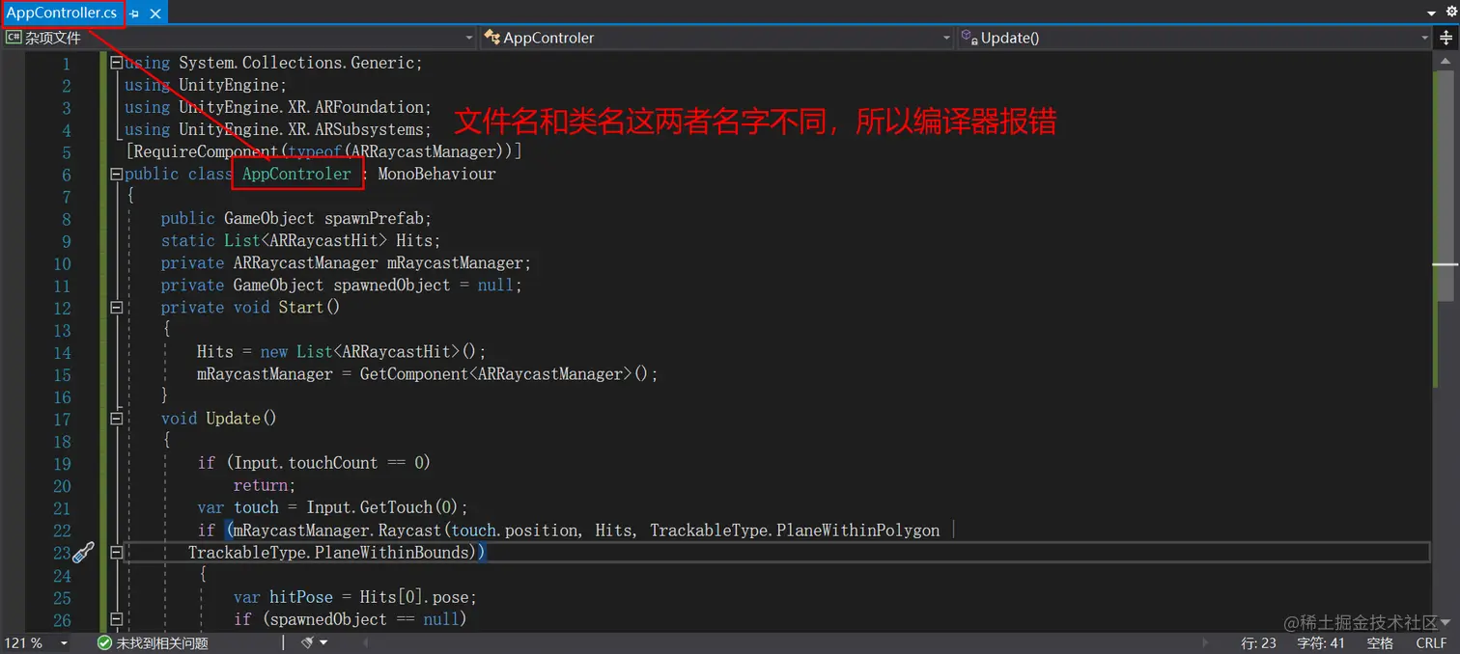Collapse the Start() method at line 12
Screen dimensions: 1460x654
[117, 308]
